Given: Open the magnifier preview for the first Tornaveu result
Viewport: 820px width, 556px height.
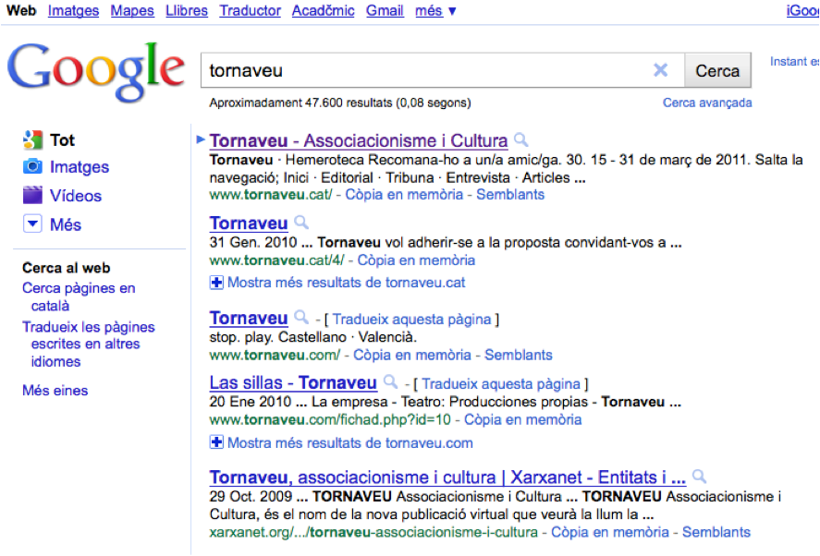Looking at the screenshot, I should pos(520,140).
